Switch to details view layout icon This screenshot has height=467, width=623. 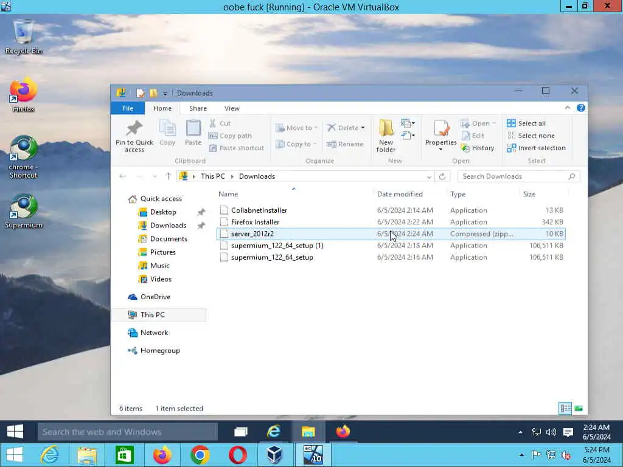coord(565,408)
